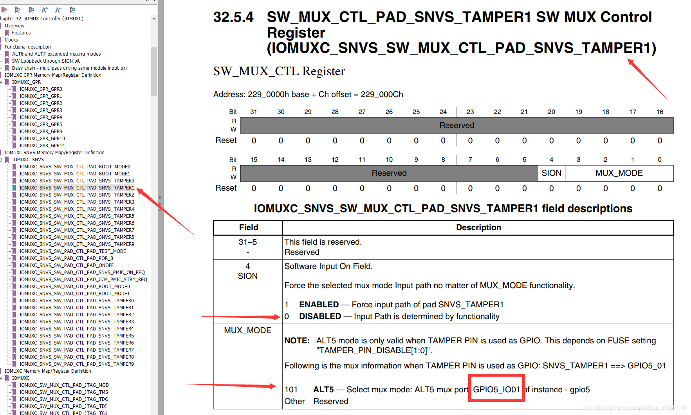Click bookmark icon beside IOMUXC_SNVS_SW_MUX_CTL_PAD_BOOT_MODE0
This screenshot has width=691, height=415.
[14, 167]
